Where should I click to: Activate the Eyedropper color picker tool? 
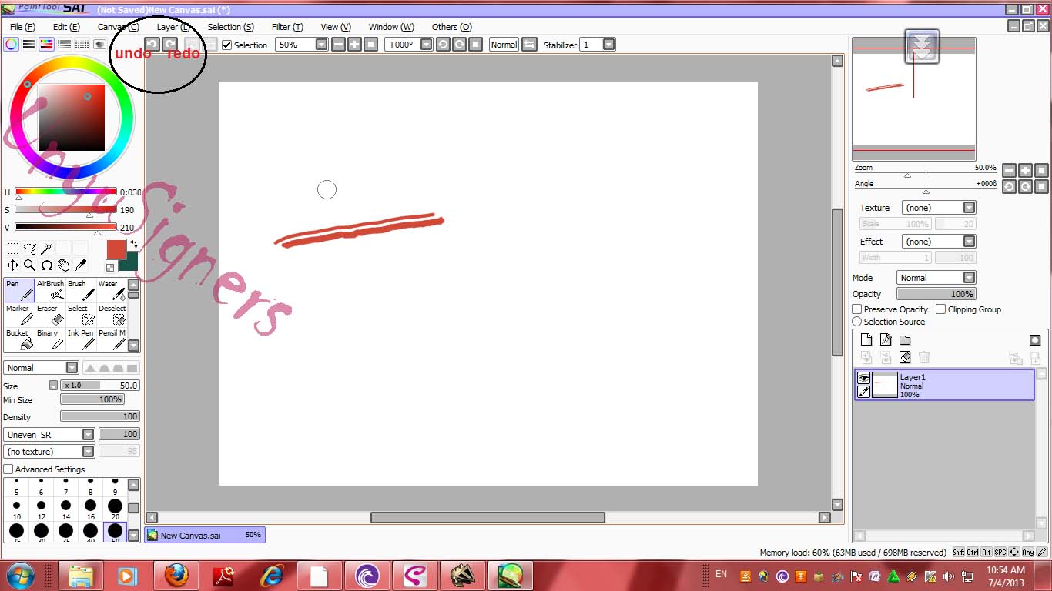click(79, 265)
